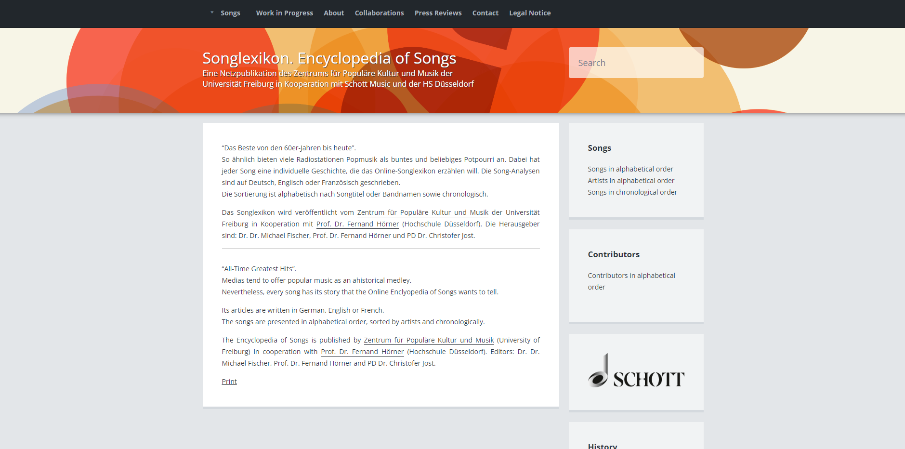The height and width of the screenshot is (449, 905).
Task: Open Prof. Dr. Fernand Hörner link in English paragraph
Action: 362,352
